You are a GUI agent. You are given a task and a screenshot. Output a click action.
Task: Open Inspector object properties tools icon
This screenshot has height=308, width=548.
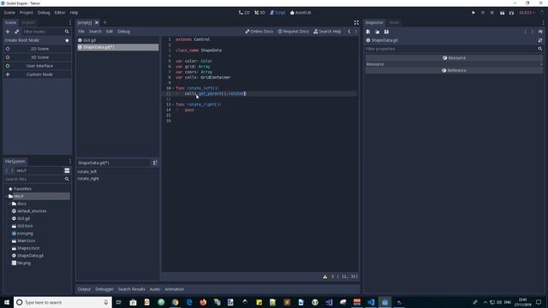pyautogui.click(x=540, y=40)
